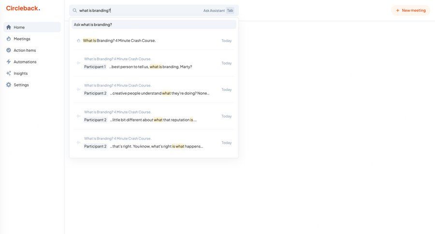Click the search field with 'what is branding?'

[140, 10]
